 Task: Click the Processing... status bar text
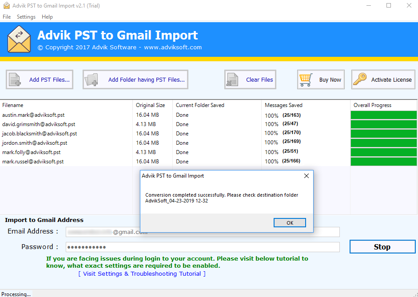16,294
